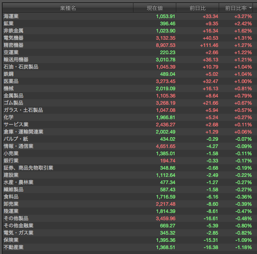Image resolution: width=257 pixels, height=254 pixels.
Task: Select the 建設業 sector name
Action: pyautogui.click(x=11, y=175)
